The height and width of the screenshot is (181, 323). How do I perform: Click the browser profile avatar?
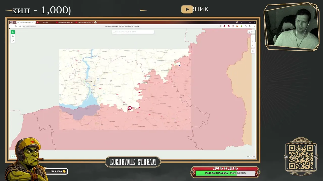pyautogui.click(x=237, y=22)
